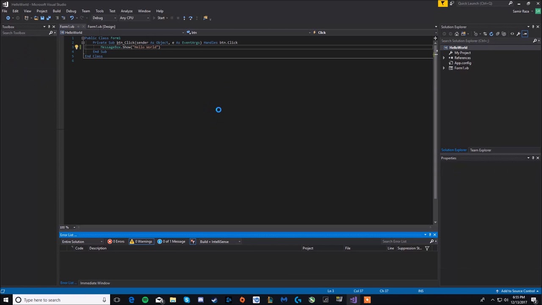Click View Code icon in Solution Explorer

512,34
